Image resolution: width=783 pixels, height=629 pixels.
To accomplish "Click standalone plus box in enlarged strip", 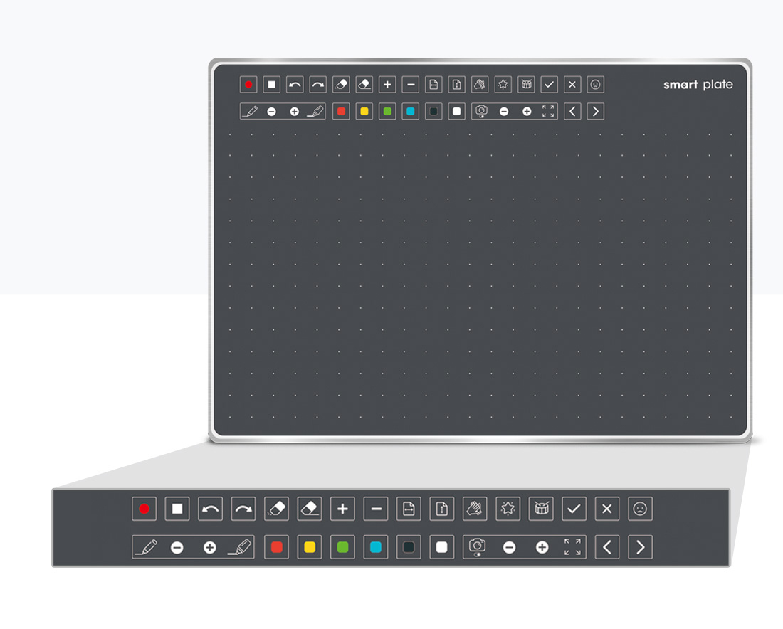I will (342, 509).
